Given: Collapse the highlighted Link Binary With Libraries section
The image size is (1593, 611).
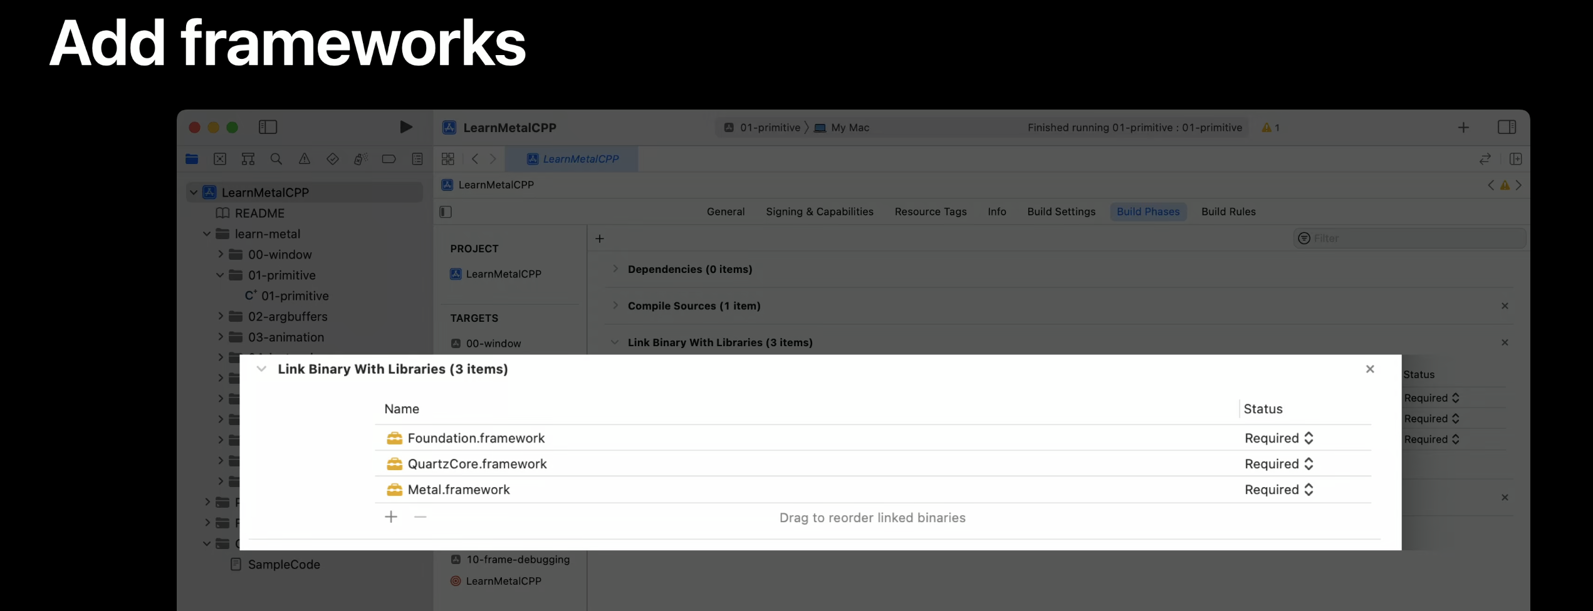Looking at the screenshot, I should (262, 369).
